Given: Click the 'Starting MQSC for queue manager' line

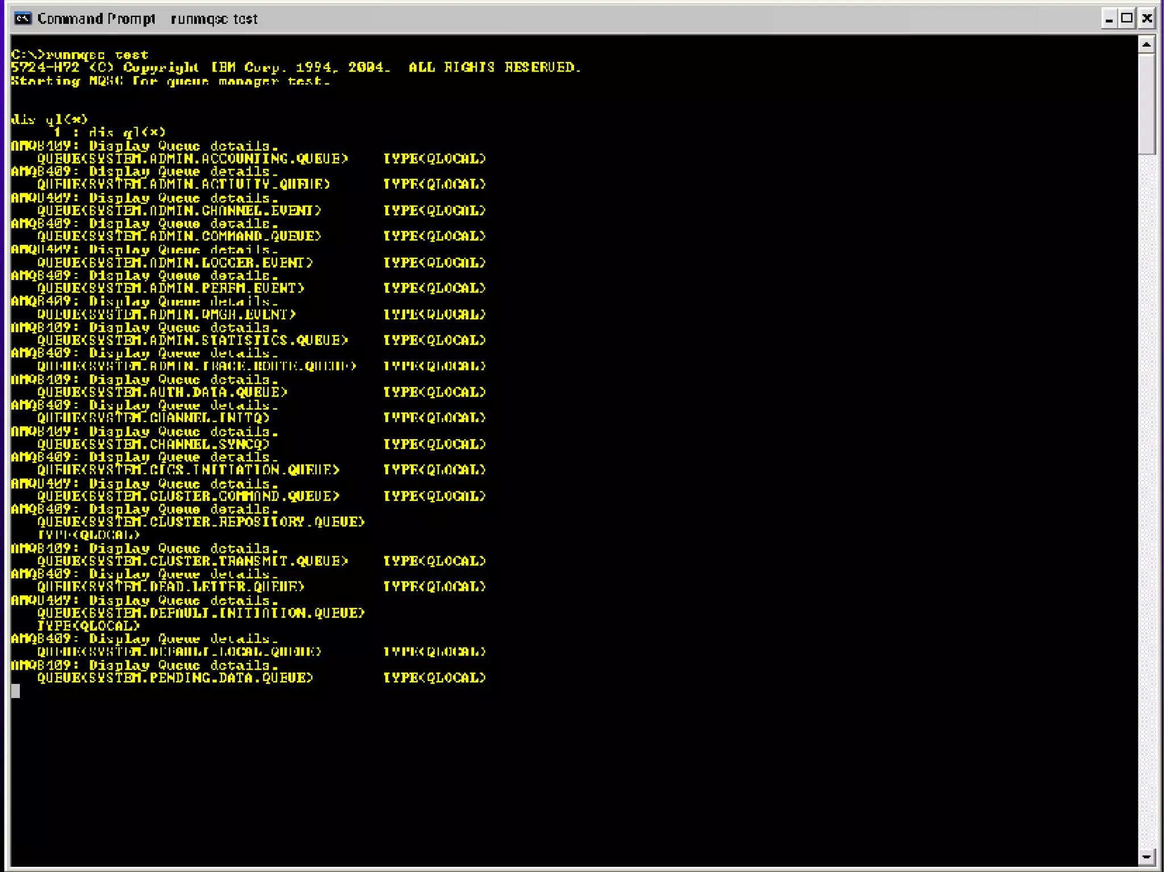Looking at the screenshot, I should 171,81.
